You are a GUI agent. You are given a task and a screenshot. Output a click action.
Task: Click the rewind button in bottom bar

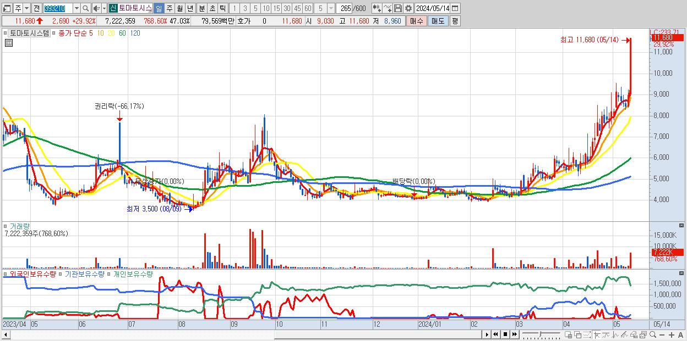495,334
